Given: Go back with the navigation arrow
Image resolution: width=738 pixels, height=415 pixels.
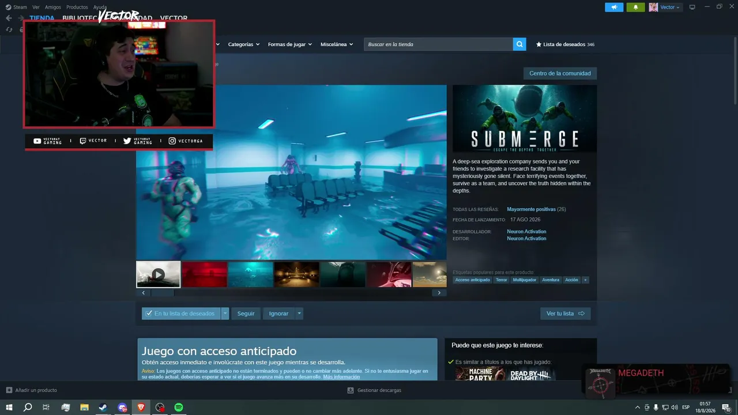Looking at the screenshot, I should [9, 18].
